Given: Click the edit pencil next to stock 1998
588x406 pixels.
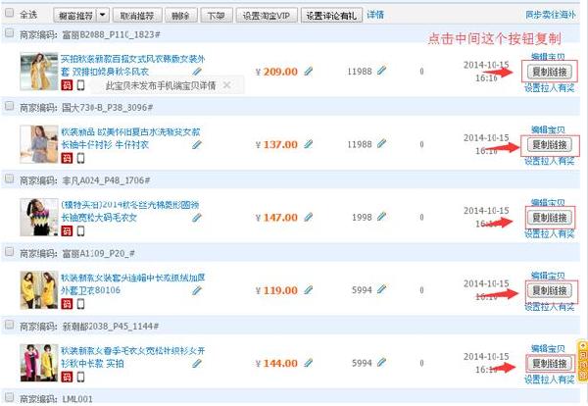Looking at the screenshot, I should tap(381, 216).
